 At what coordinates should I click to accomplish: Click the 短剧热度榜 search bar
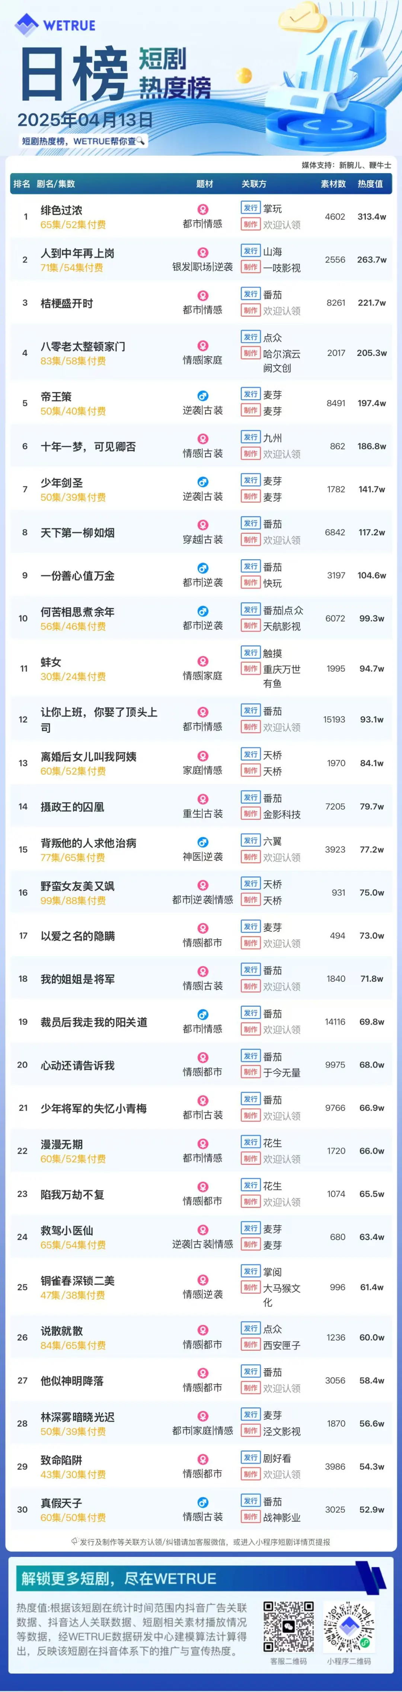pos(83,140)
